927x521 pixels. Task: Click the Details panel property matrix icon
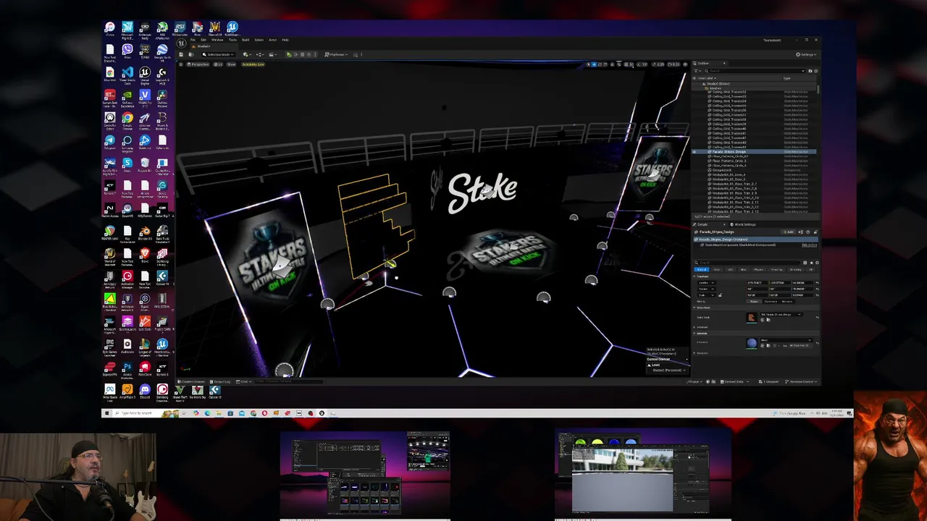click(805, 263)
